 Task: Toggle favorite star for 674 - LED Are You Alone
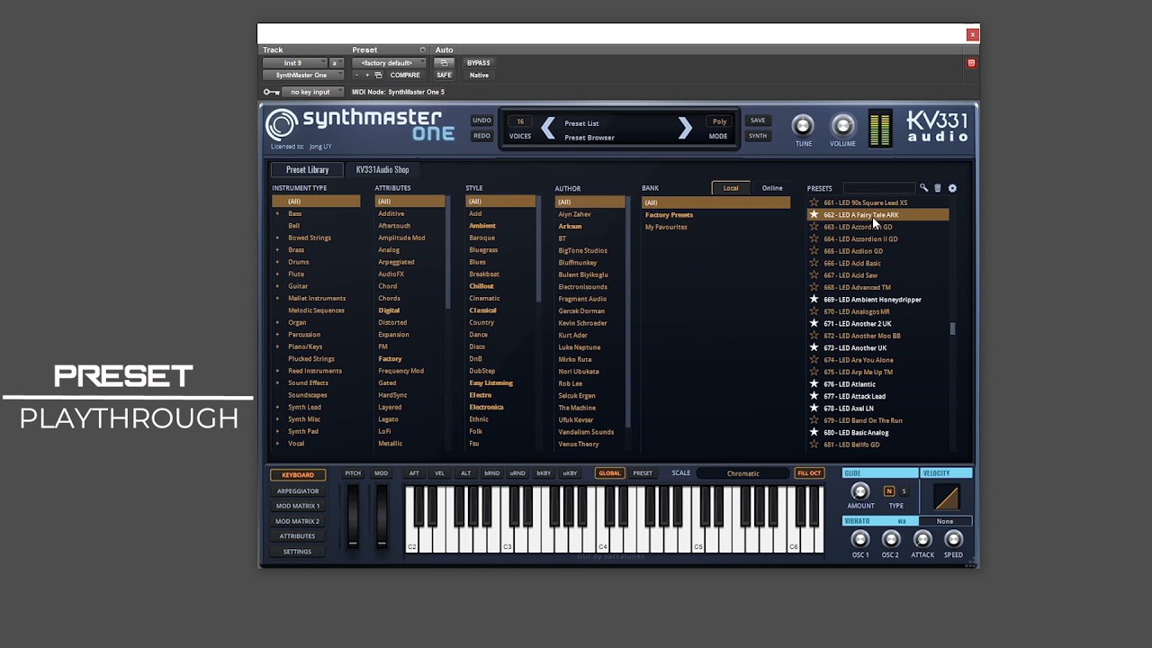[x=814, y=360]
